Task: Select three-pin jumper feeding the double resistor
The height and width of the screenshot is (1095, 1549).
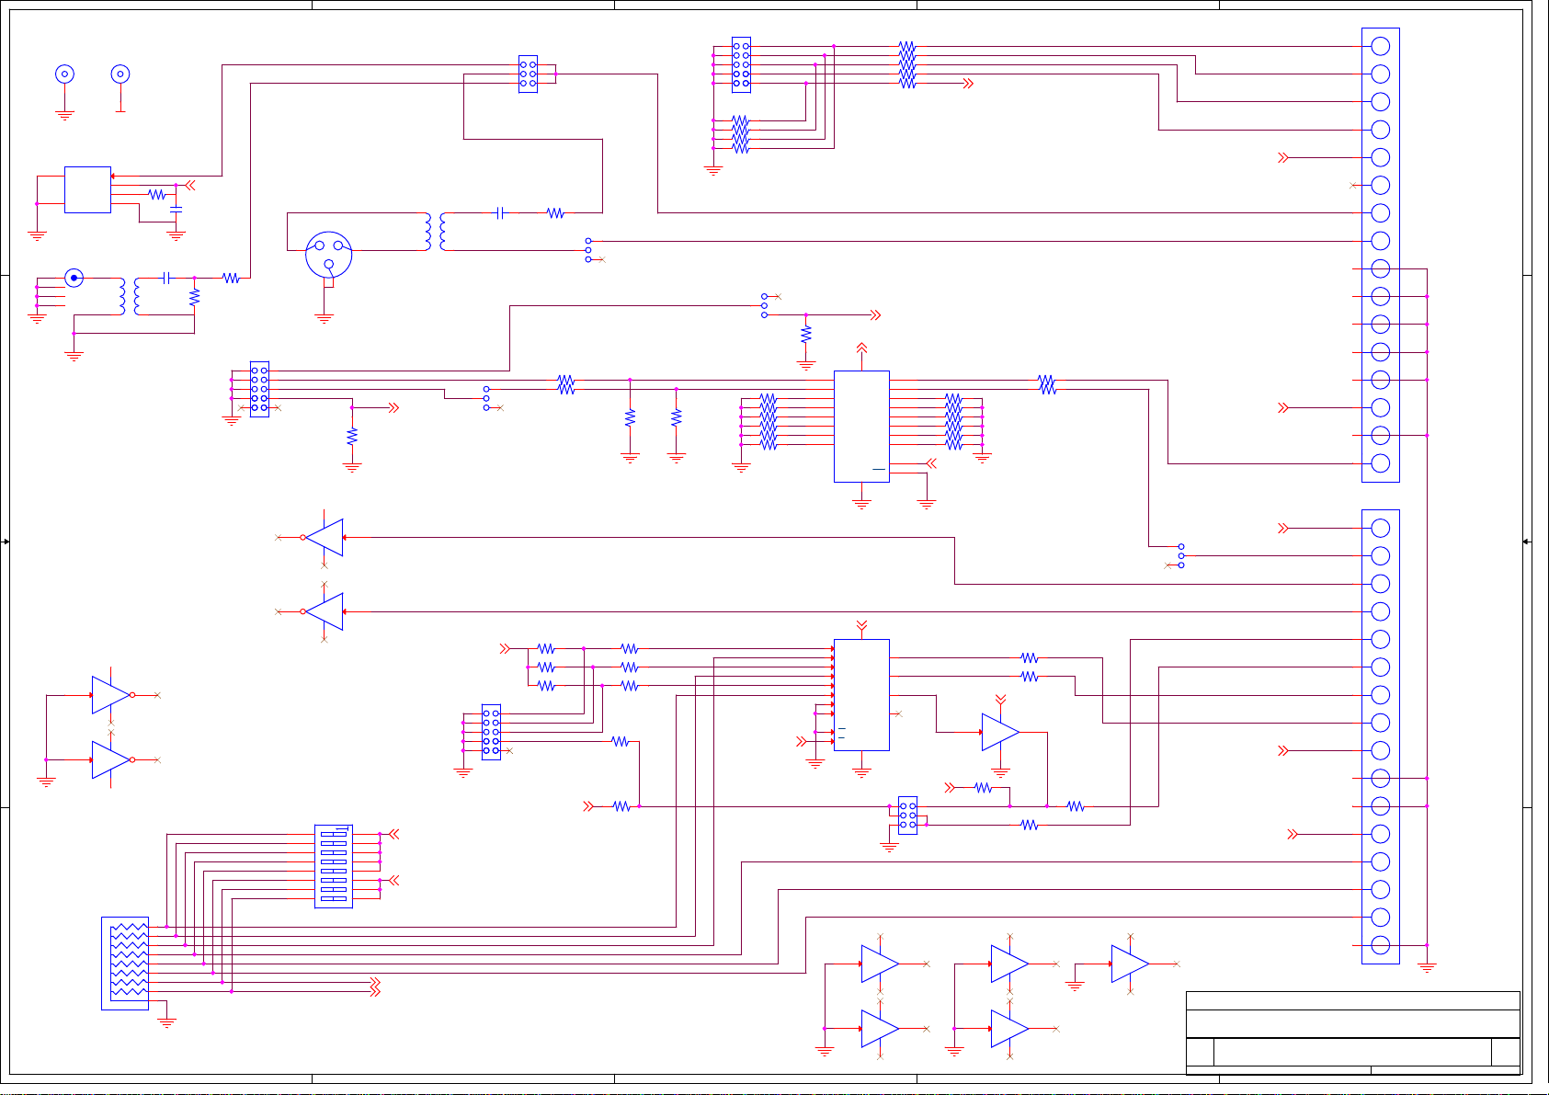Action: click(486, 398)
